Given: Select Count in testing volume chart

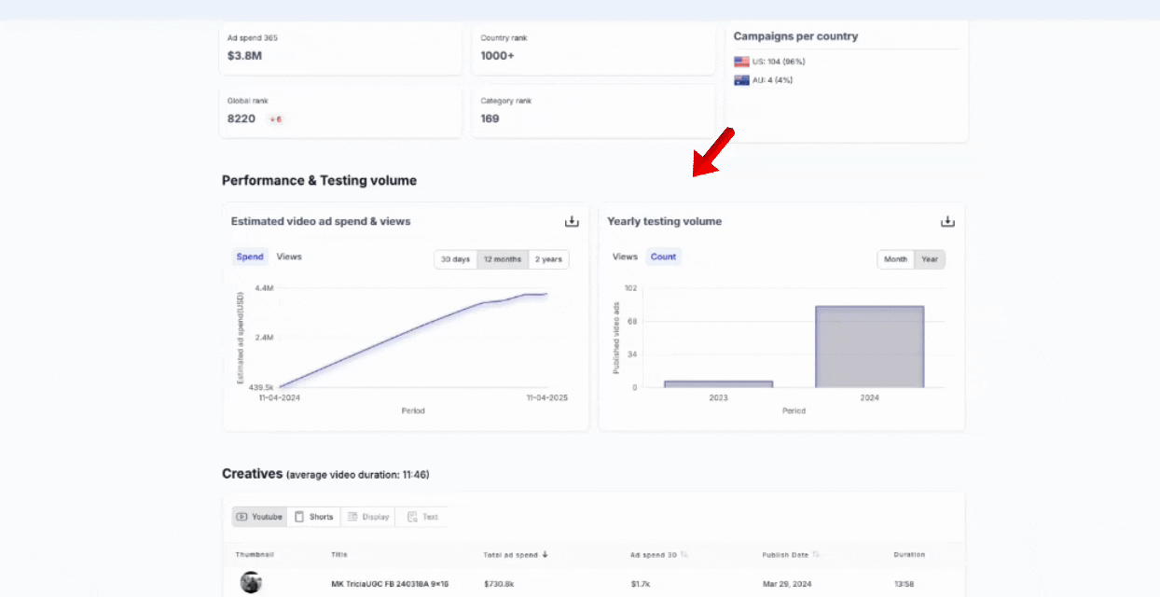Looking at the screenshot, I should 663,257.
